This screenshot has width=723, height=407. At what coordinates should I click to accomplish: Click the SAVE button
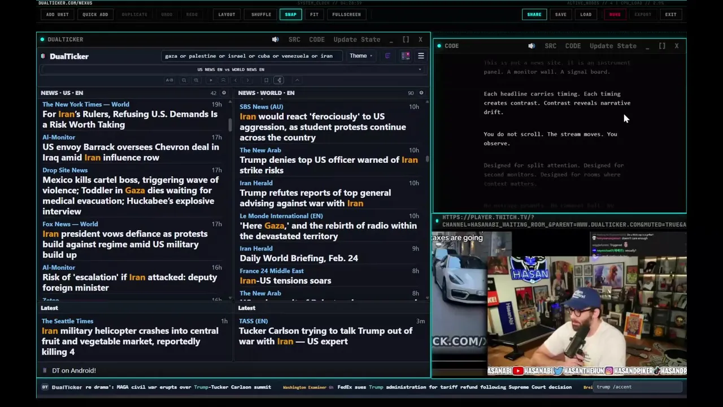click(x=560, y=14)
